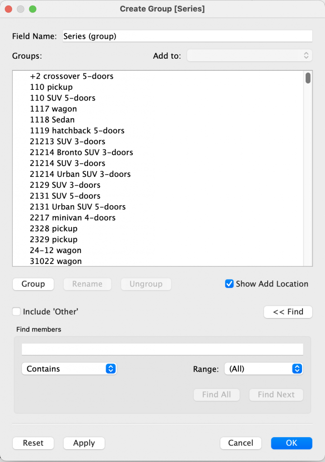
Task: Choose '21214 Bronto SUV 3-doors' entry
Action: coord(82,152)
